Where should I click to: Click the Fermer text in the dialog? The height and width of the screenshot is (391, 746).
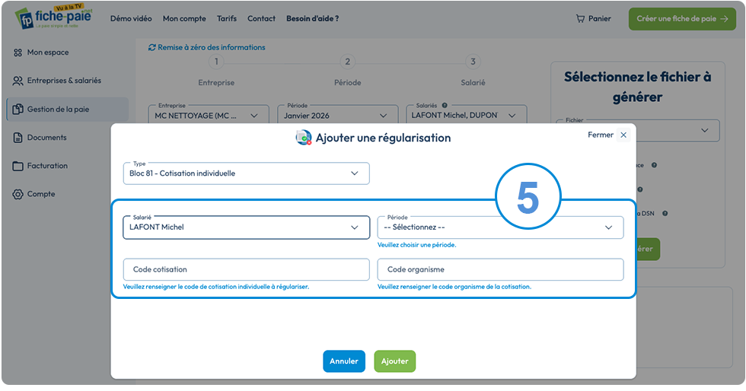601,135
